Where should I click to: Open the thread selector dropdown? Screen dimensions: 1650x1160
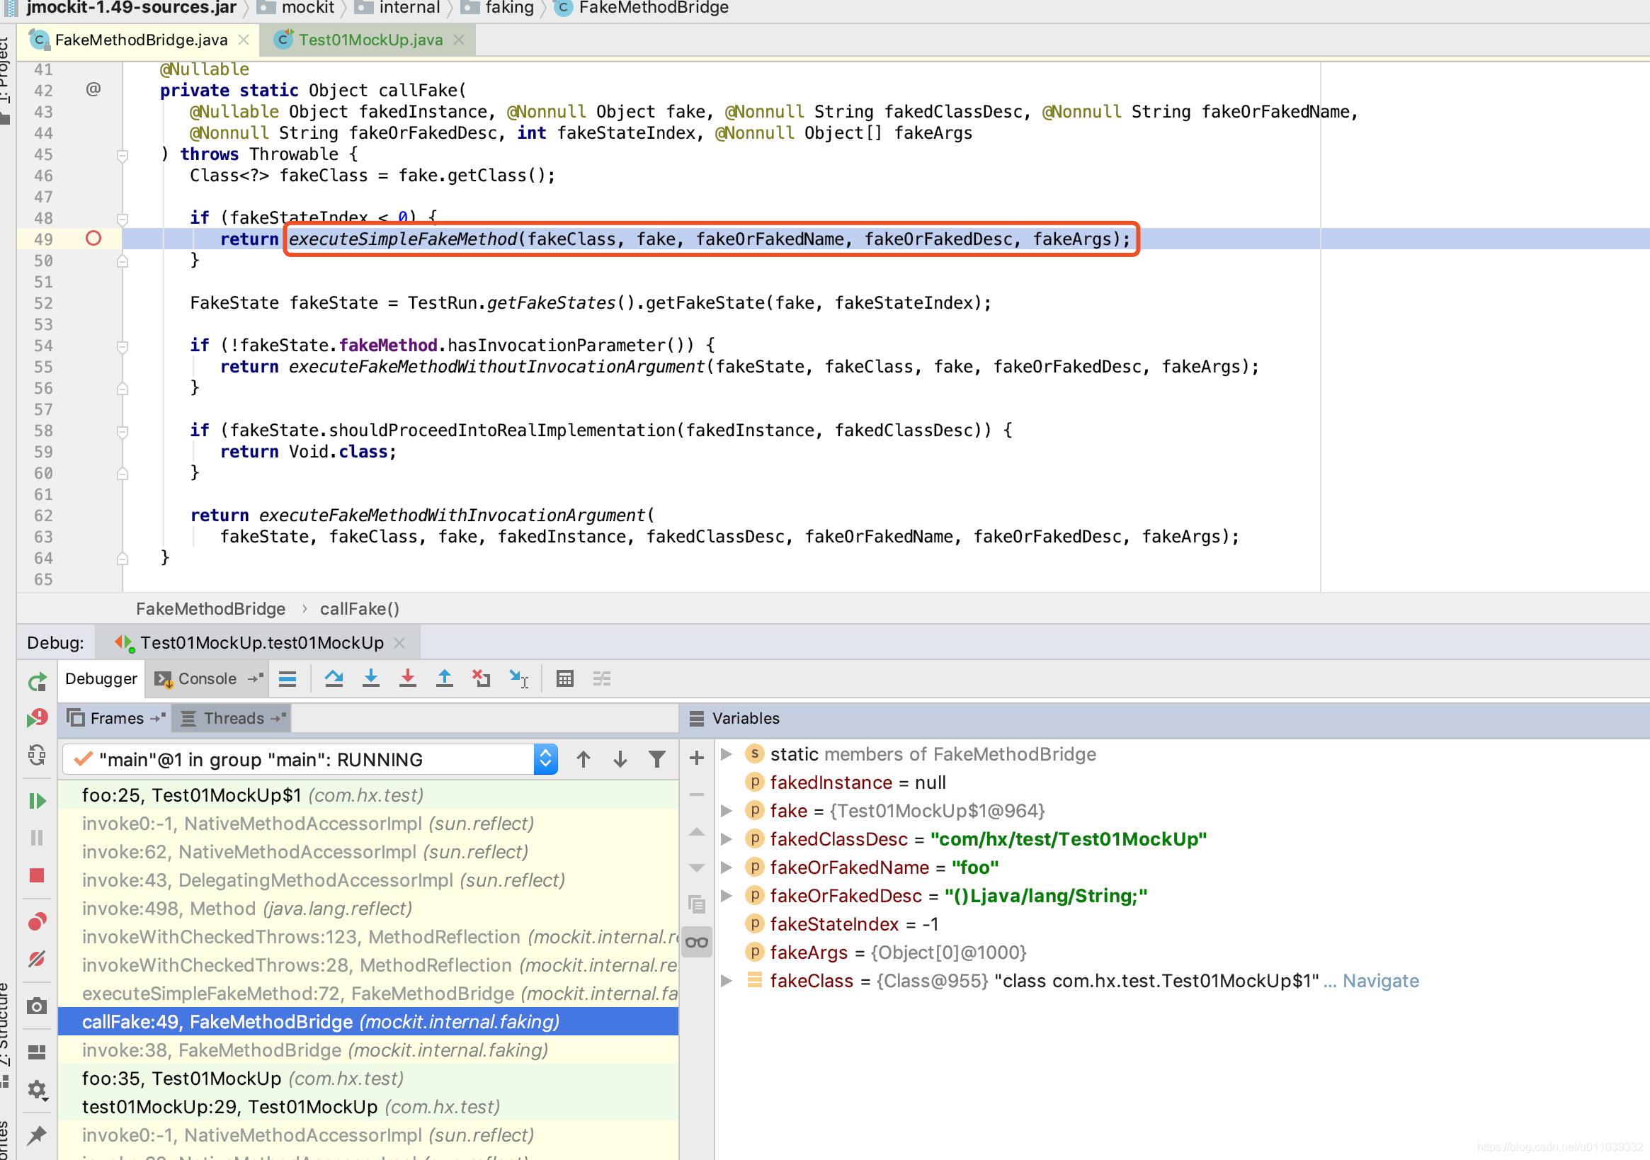point(545,759)
